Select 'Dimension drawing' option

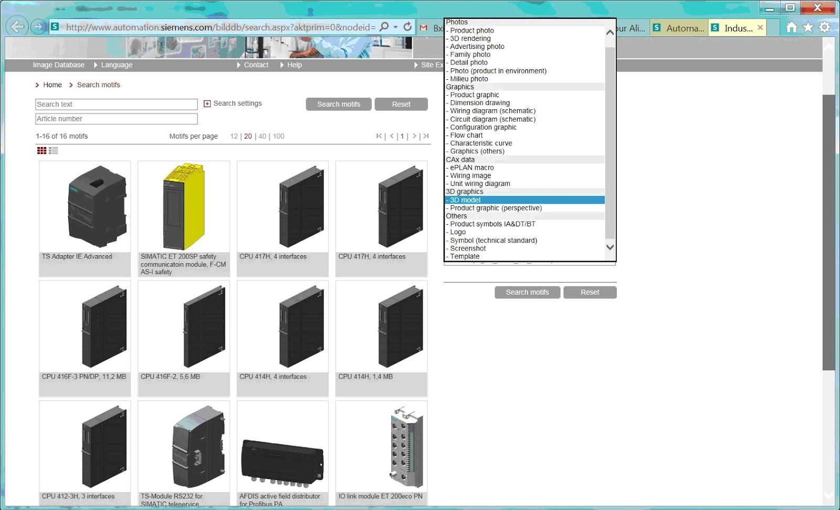[525, 103]
